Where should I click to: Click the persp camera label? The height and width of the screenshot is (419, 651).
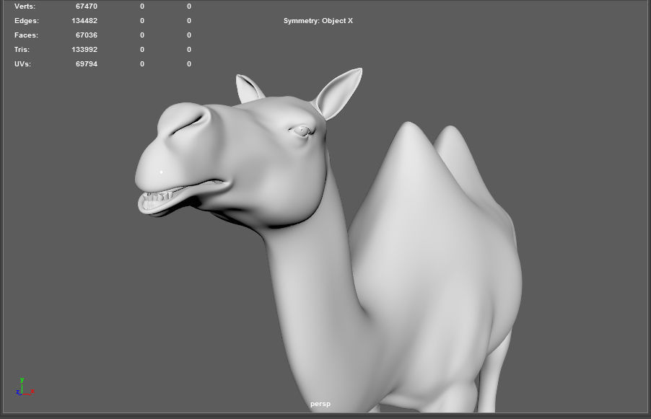[320, 404]
